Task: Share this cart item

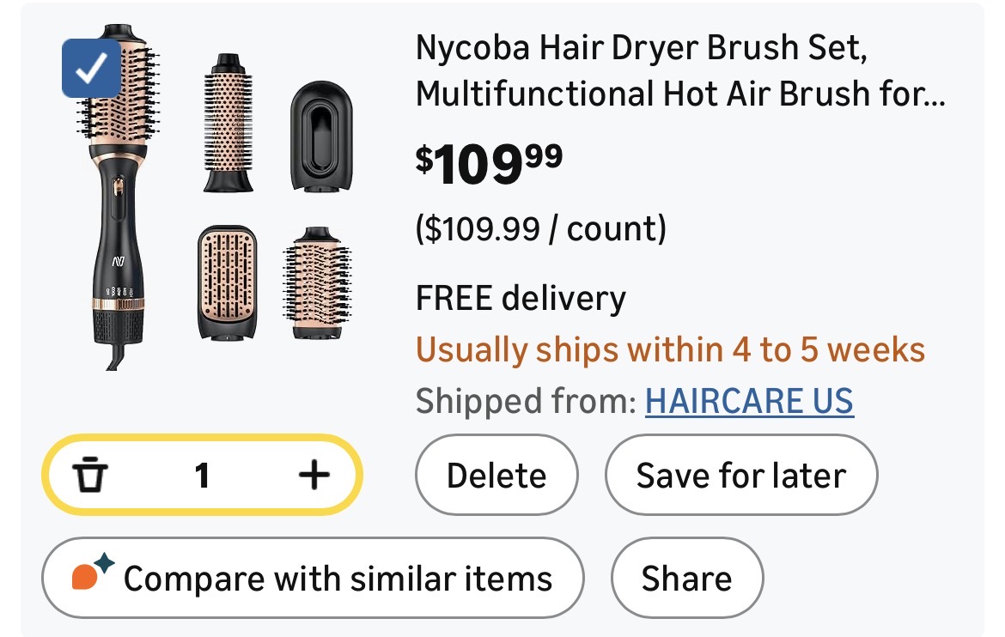Action: [686, 578]
